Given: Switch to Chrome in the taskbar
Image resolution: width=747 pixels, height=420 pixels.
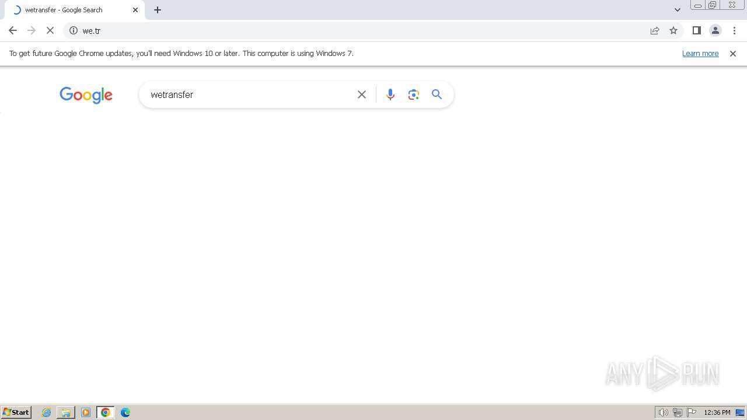Looking at the screenshot, I should point(106,412).
